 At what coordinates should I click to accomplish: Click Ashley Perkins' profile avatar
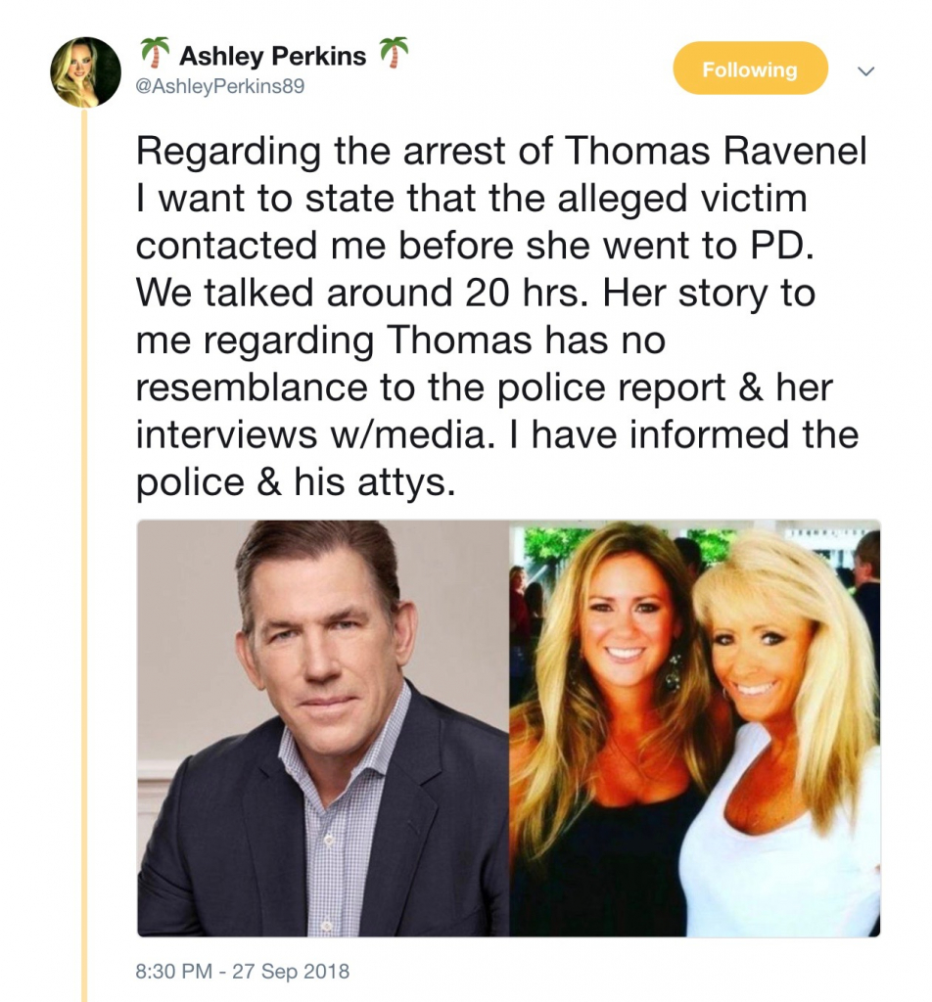pyautogui.click(x=85, y=71)
